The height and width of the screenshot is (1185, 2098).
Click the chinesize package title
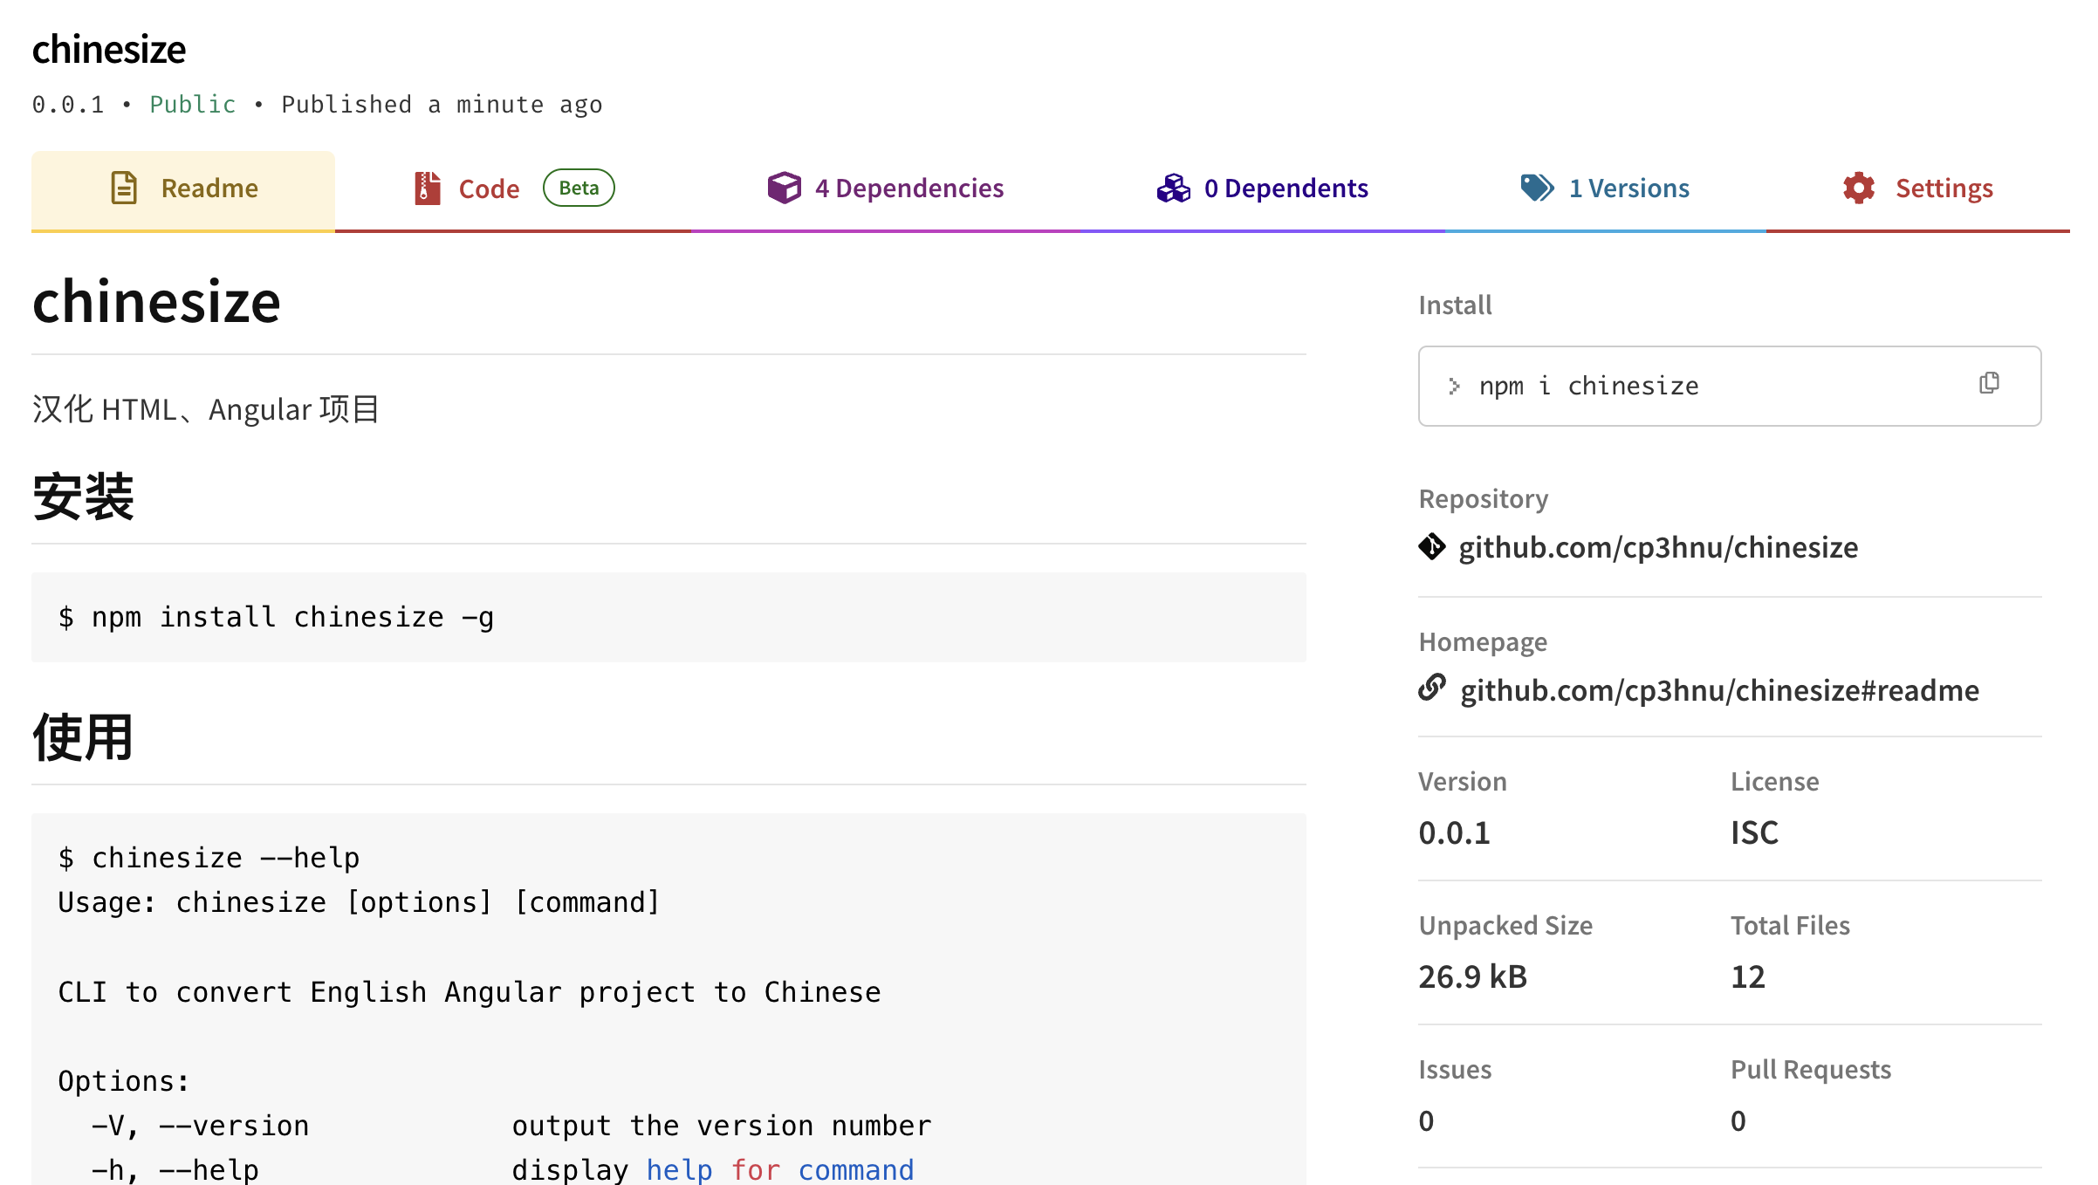(109, 49)
